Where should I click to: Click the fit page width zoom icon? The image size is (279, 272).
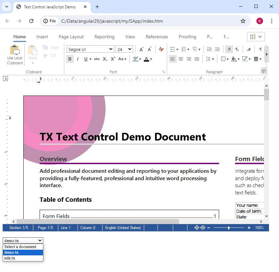point(197,227)
